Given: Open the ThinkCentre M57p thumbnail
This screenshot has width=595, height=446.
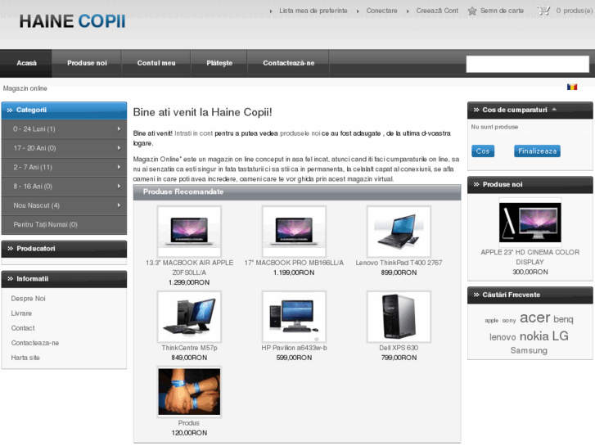Looking at the screenshot, I should click(x=189, y=317).
